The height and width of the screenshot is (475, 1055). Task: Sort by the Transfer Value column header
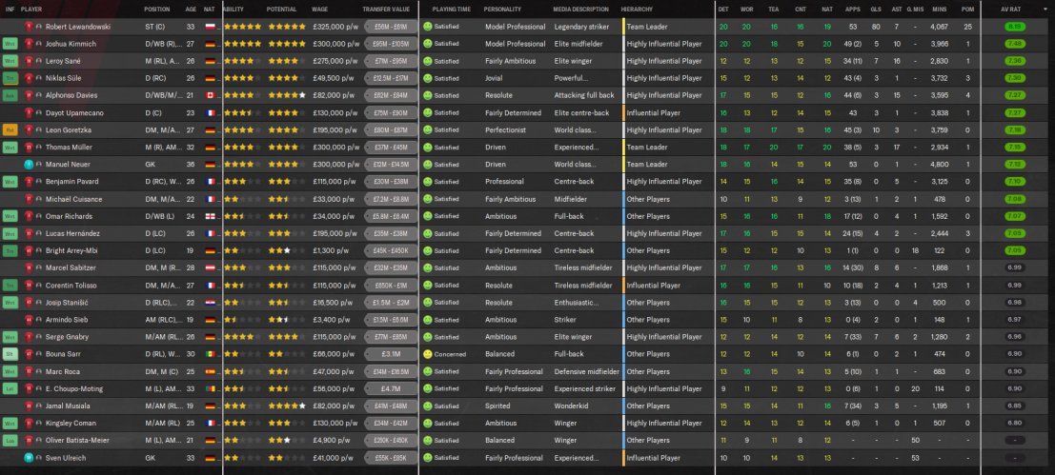(386, 10)
